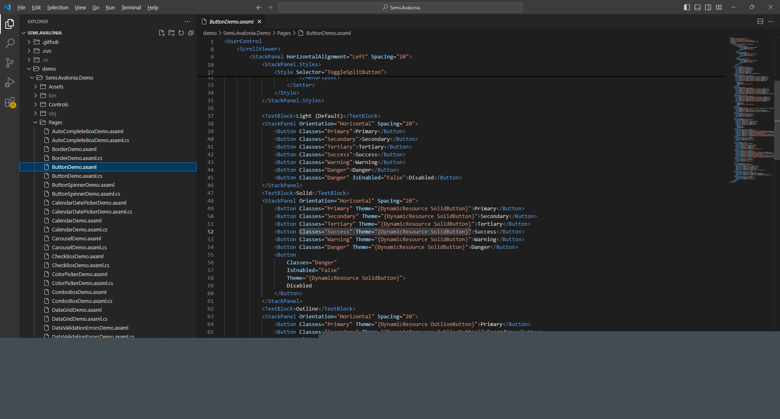Open the Search view in activity bar
Viewport: 780px width, 419px height.
click(x=10, y=43)
